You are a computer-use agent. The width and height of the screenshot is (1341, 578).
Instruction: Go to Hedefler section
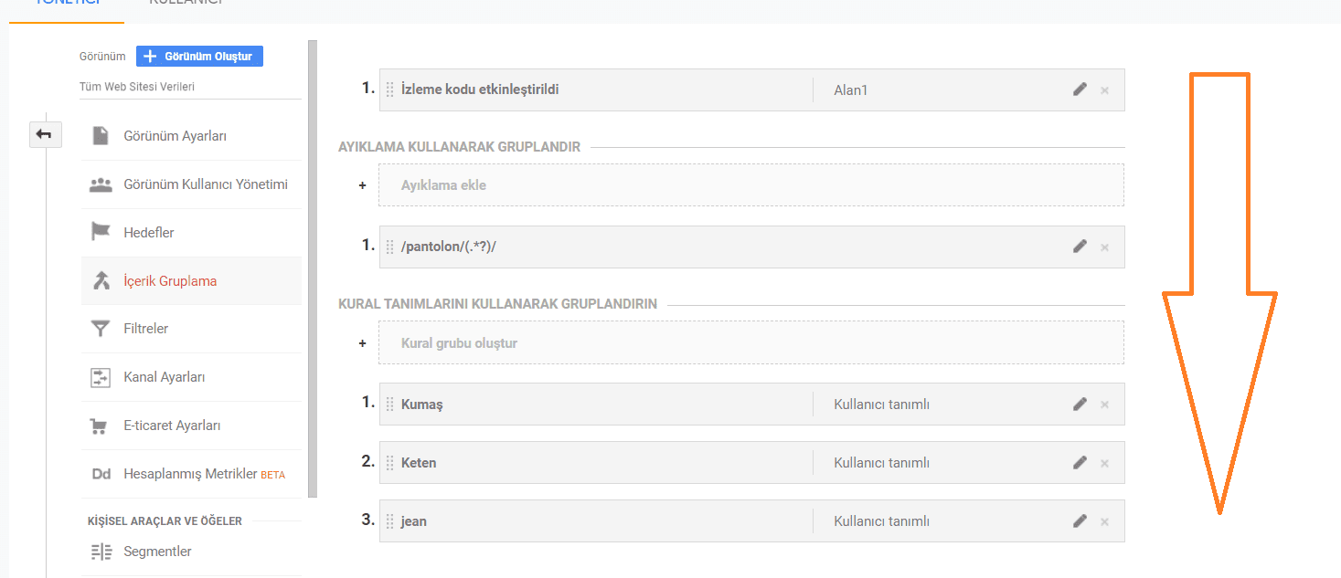pyautogui.click(x=148, y=233)
